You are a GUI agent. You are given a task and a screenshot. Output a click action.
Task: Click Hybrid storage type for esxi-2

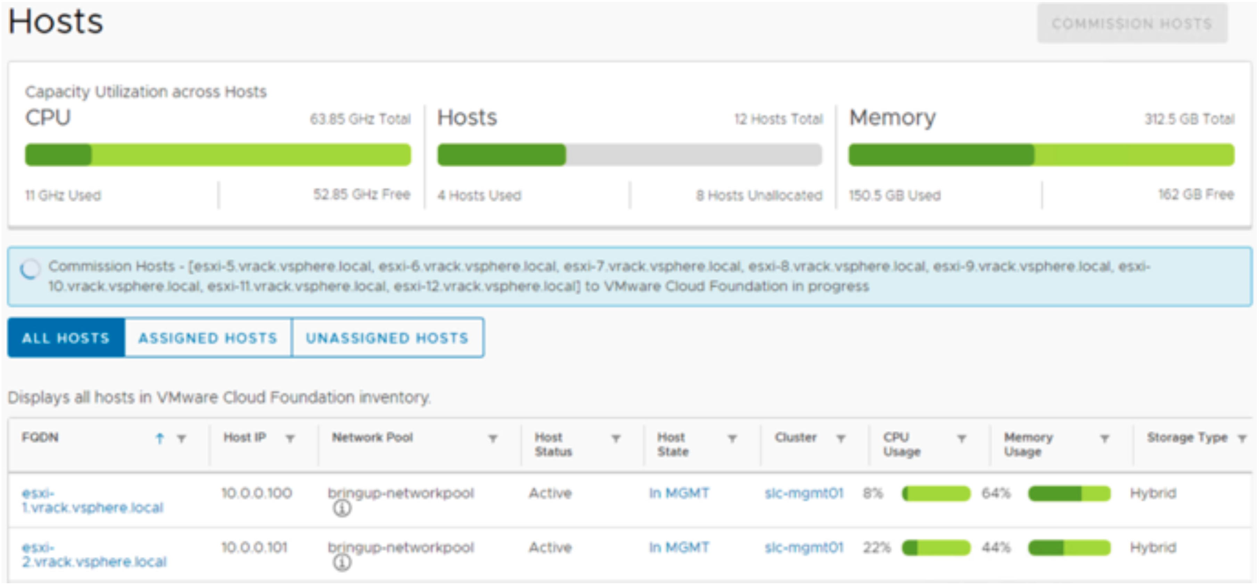pyautogui.click(x=1153, y=548)
